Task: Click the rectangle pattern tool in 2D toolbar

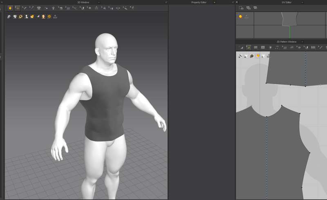Action: tap(256, 47)
